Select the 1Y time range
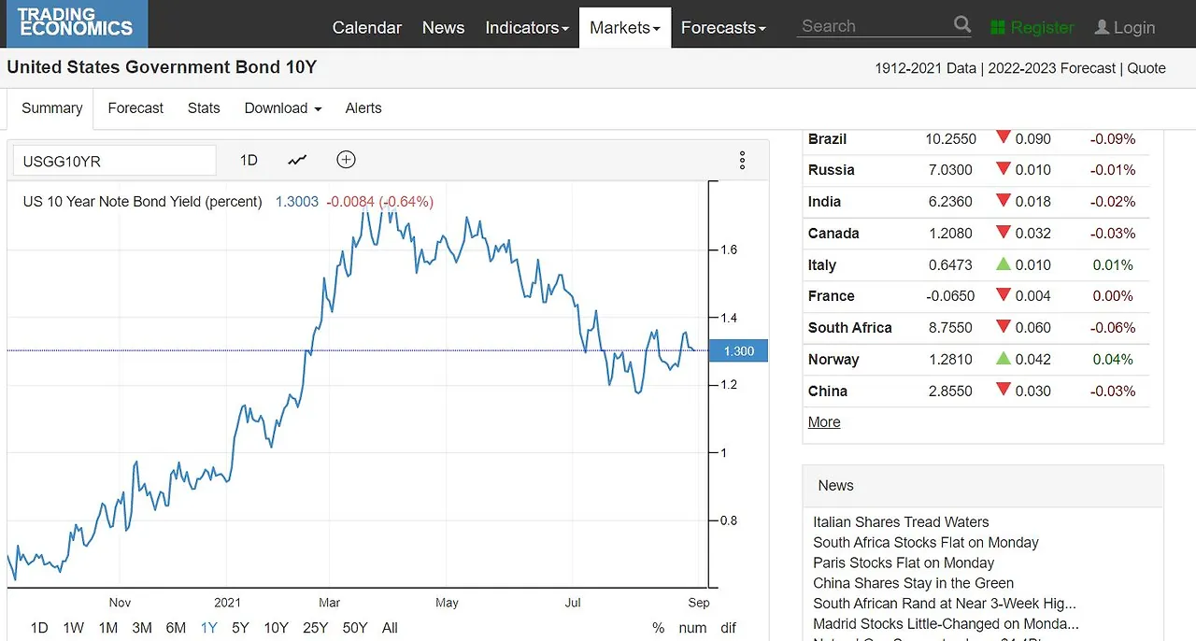This screenshot has width=1196, height=641. (x=209, y=628)
